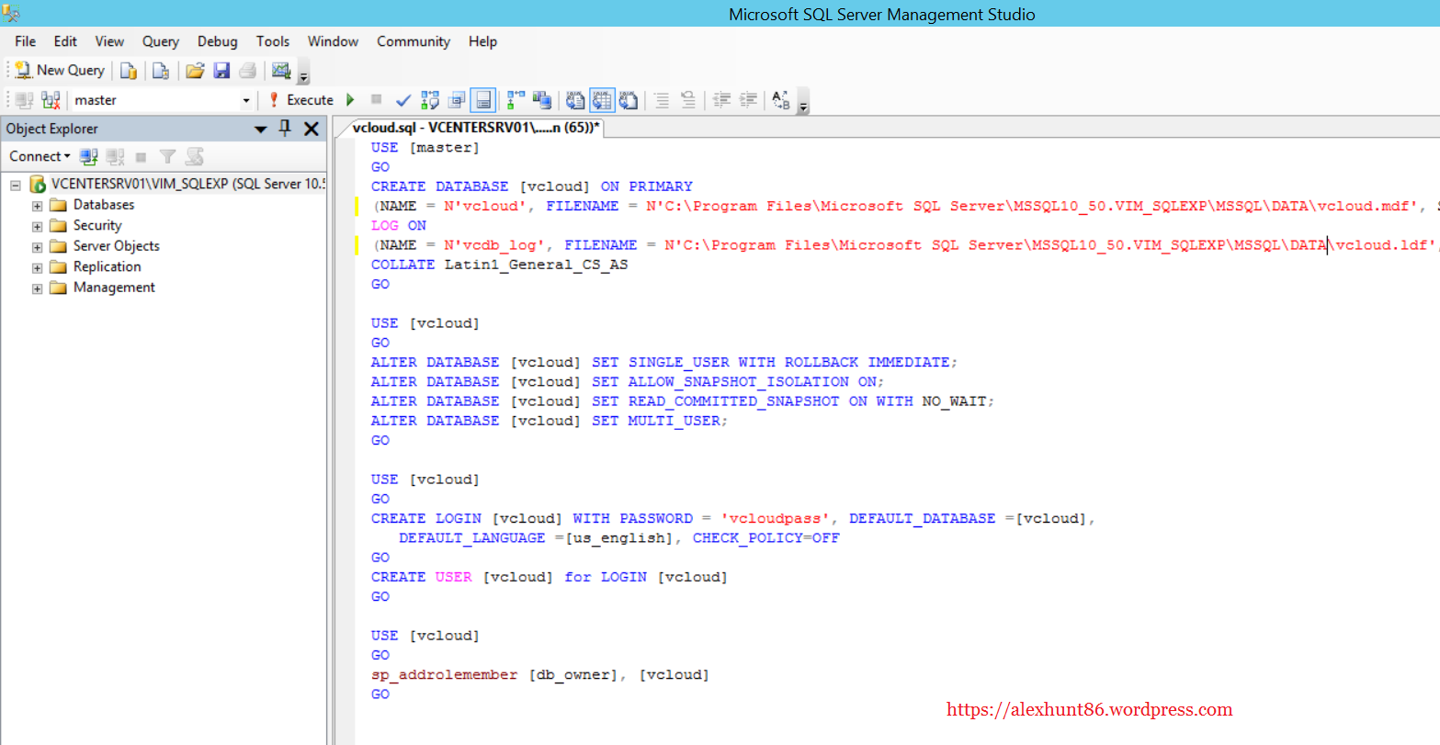Viewport: 1440px width, 745px height.
Task: Select the VCENTERSRV01\VIM_SQLEXP server in the tree
Action: point(187,184)
